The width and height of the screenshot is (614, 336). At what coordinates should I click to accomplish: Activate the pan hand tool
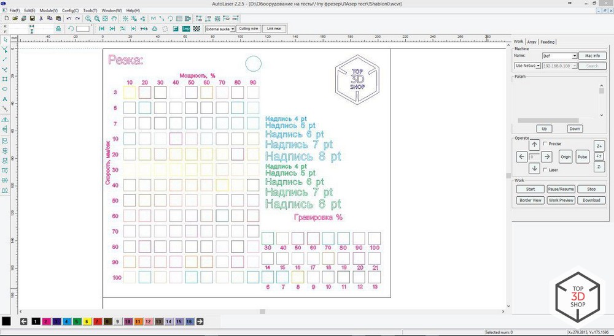(114, 18)
